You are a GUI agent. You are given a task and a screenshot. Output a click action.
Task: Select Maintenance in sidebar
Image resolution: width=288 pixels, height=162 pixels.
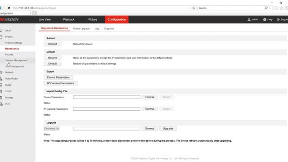coord(12,49)
